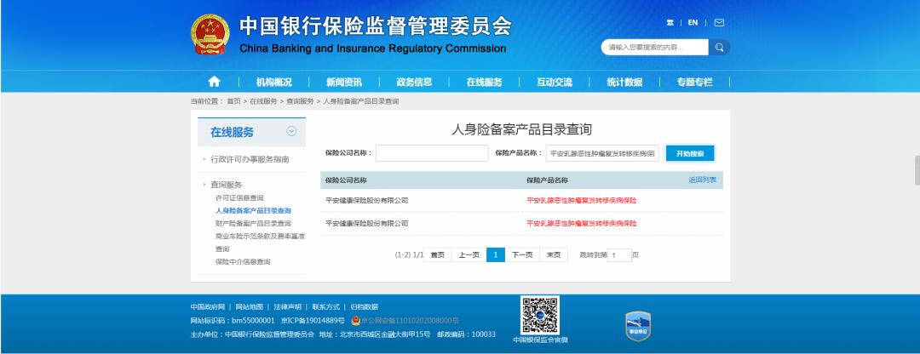920x354 pixels.
Task: Switch language with the EN link
Action: click(x=693, y=23)
